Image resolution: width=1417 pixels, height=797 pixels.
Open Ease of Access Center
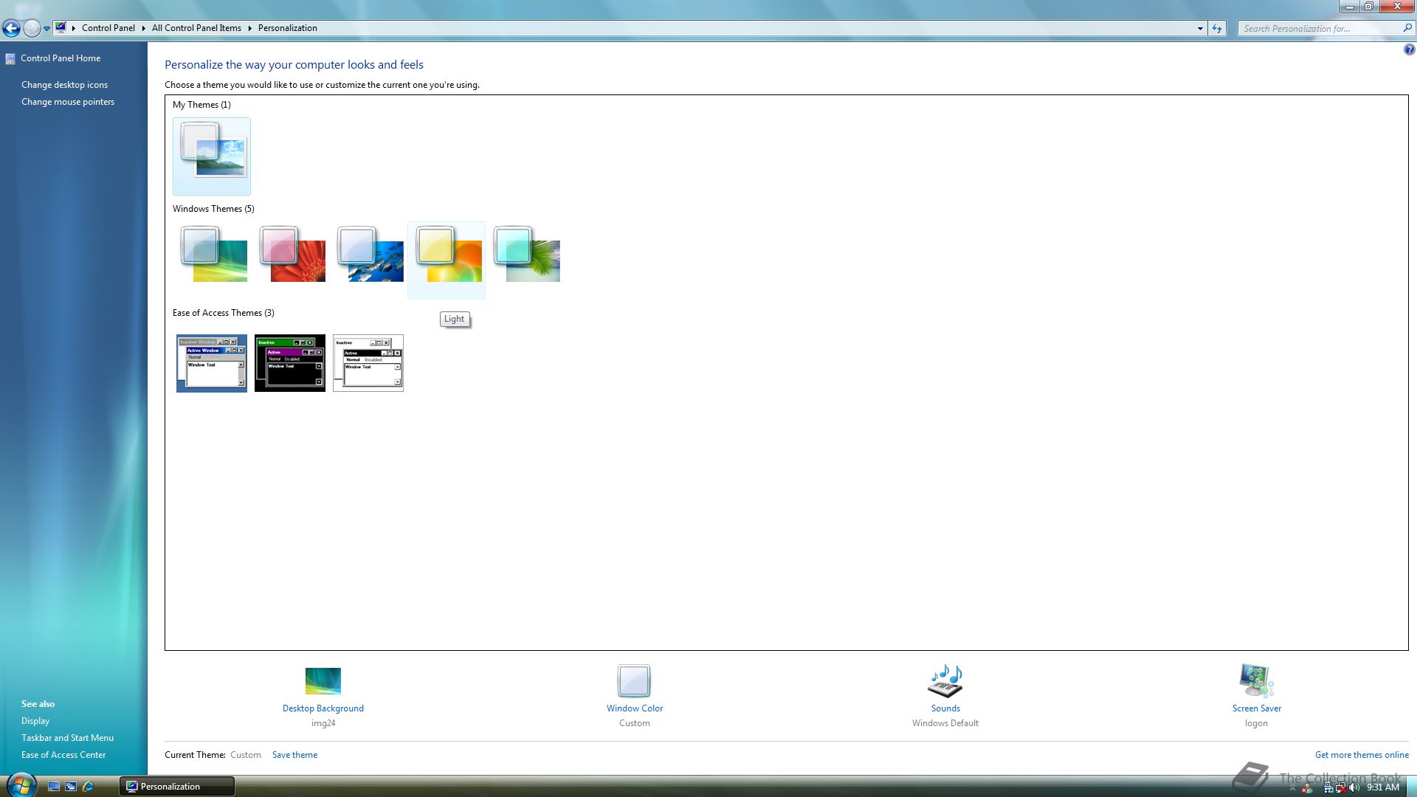63,755
